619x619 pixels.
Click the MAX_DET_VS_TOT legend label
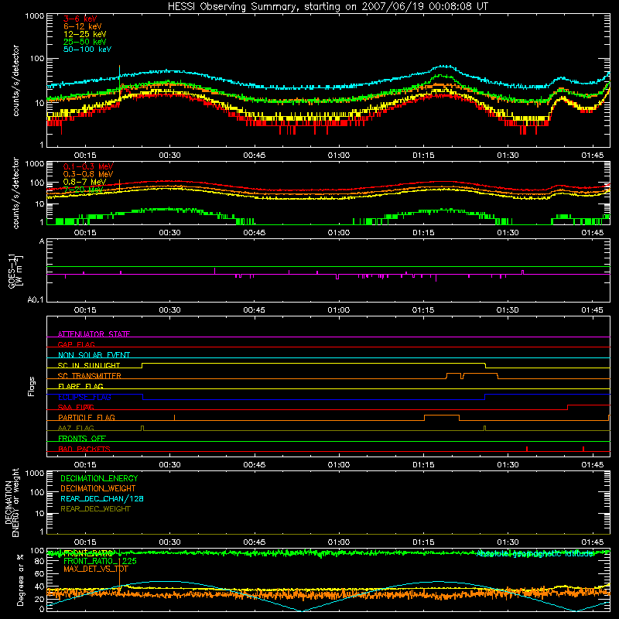click(x=95, y=569)
